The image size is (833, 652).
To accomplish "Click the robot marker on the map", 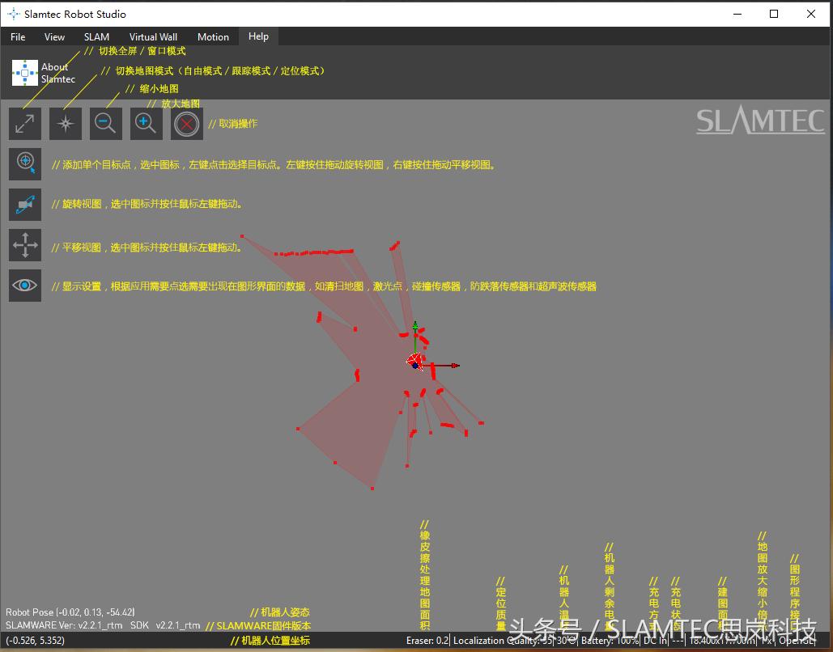I will (x=415, y=362).
